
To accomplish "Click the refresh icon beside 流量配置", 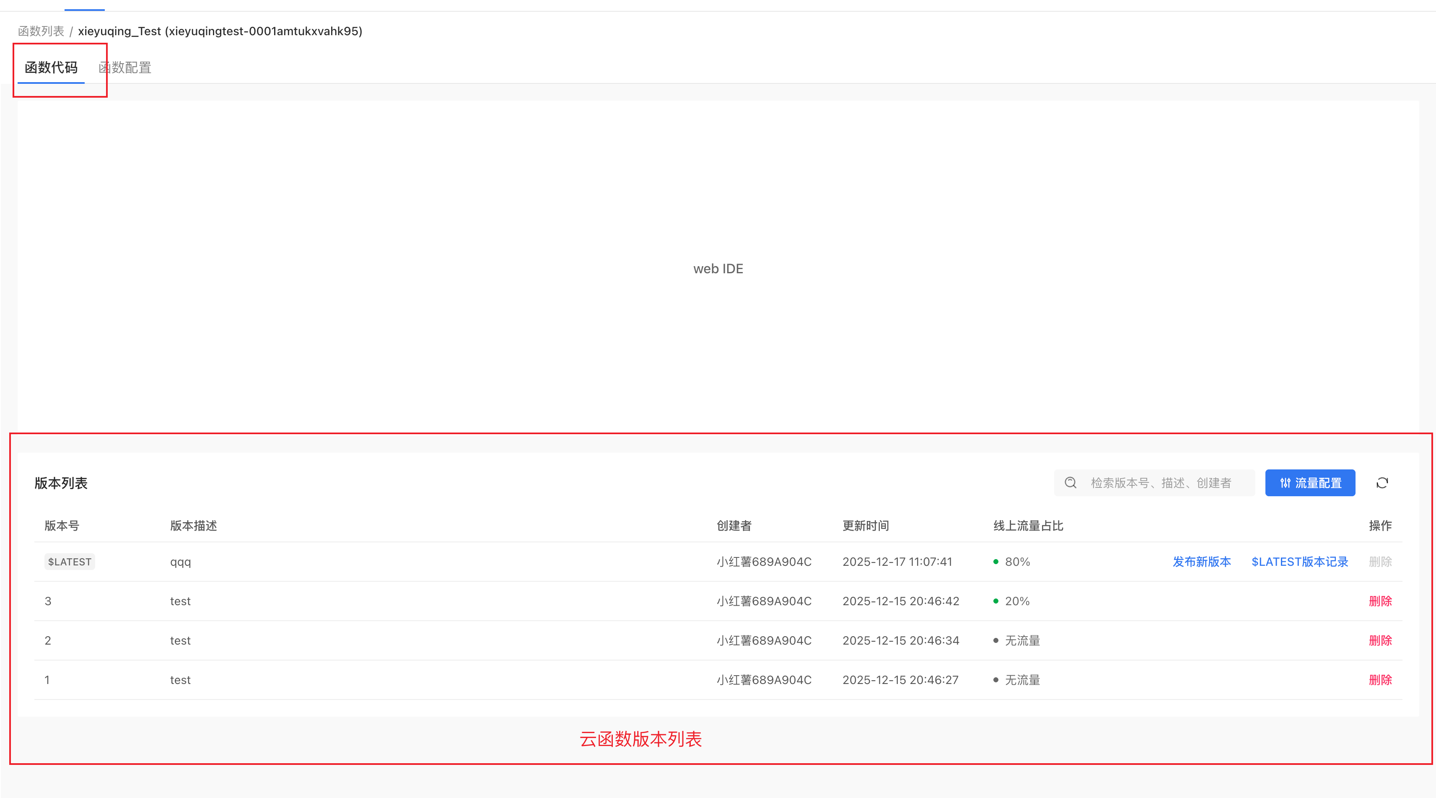I will point(1382,482).
